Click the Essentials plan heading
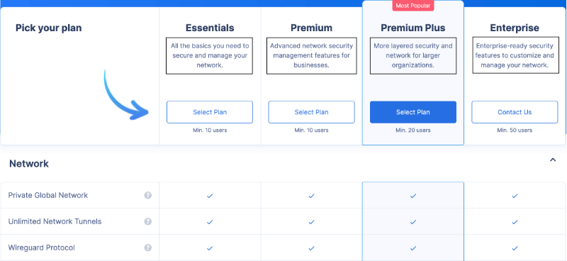Image resolution: width=567 pixels, height=261 pixels. [210, 28]
